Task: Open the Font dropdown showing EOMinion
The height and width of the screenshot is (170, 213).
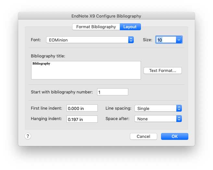Action: coord(90,40)
